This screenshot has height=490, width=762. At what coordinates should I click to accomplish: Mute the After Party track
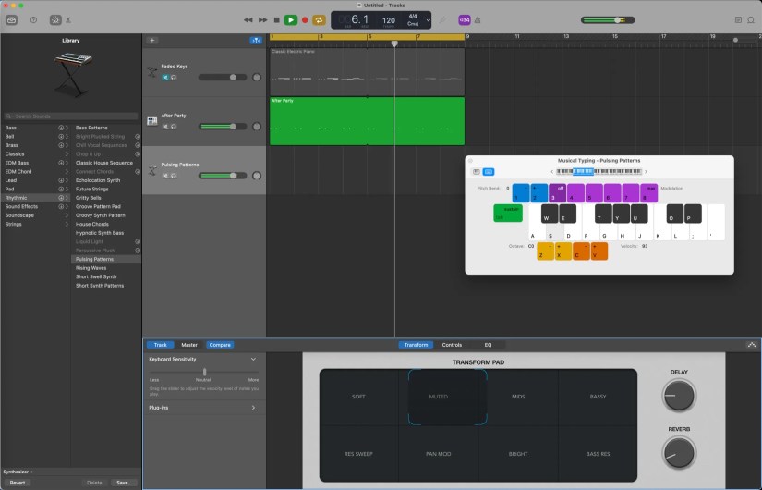coord(165,127)
